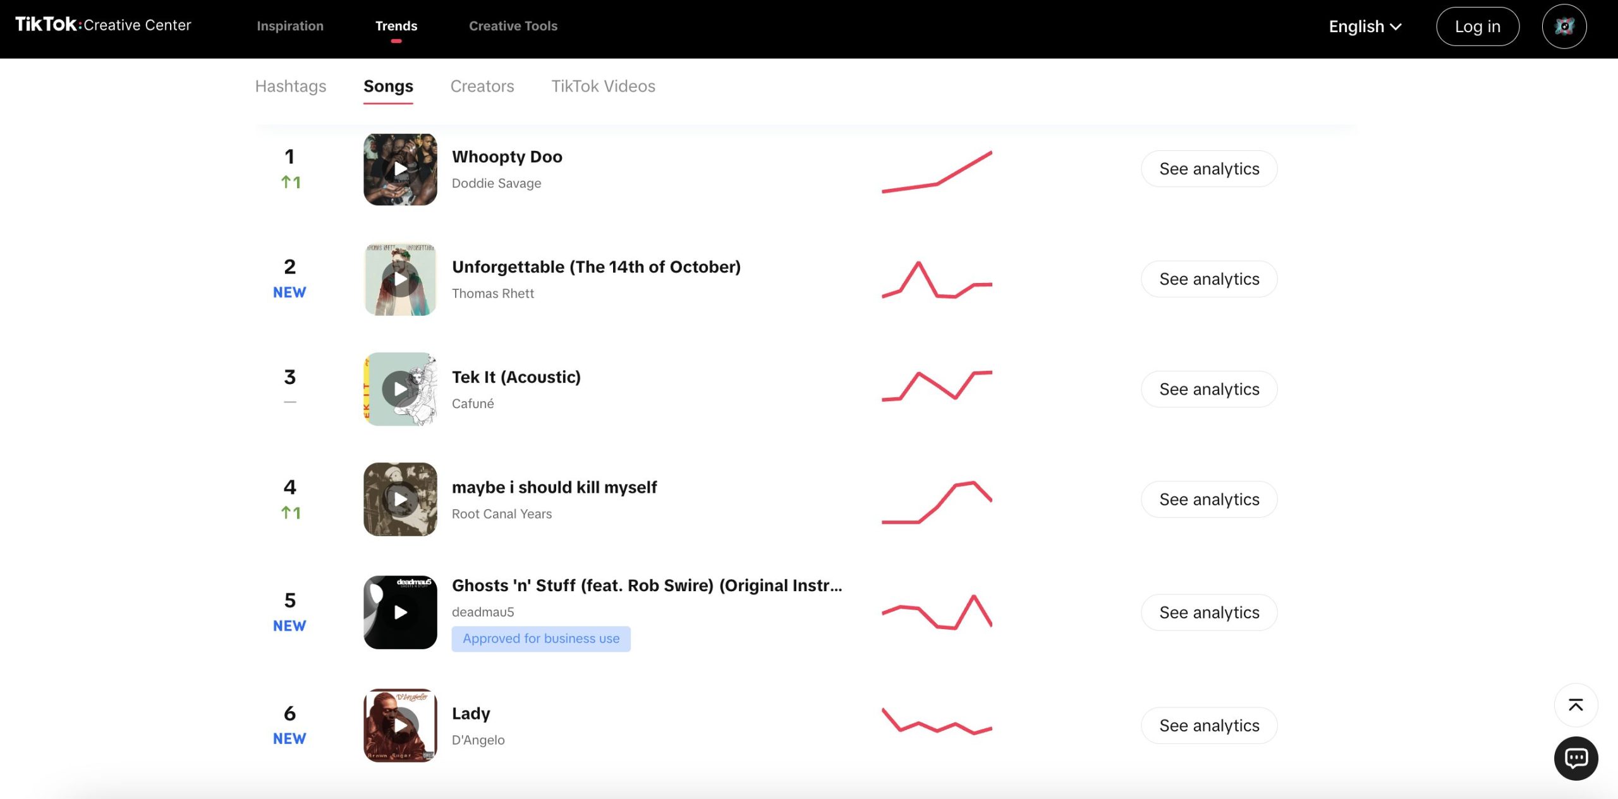Play the Whoopty Doo song preview
This screenshot has height=799, width=1618.
[400, 169]
